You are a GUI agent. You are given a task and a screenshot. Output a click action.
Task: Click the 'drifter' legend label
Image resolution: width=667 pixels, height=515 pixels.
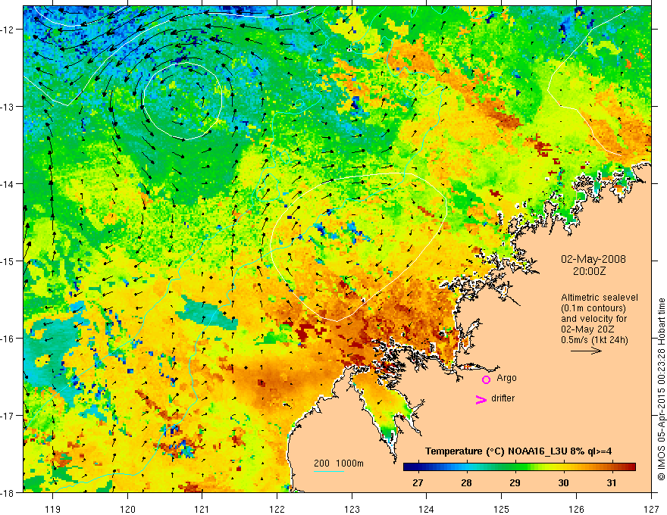pyautogui.click(x=503, y=398)
